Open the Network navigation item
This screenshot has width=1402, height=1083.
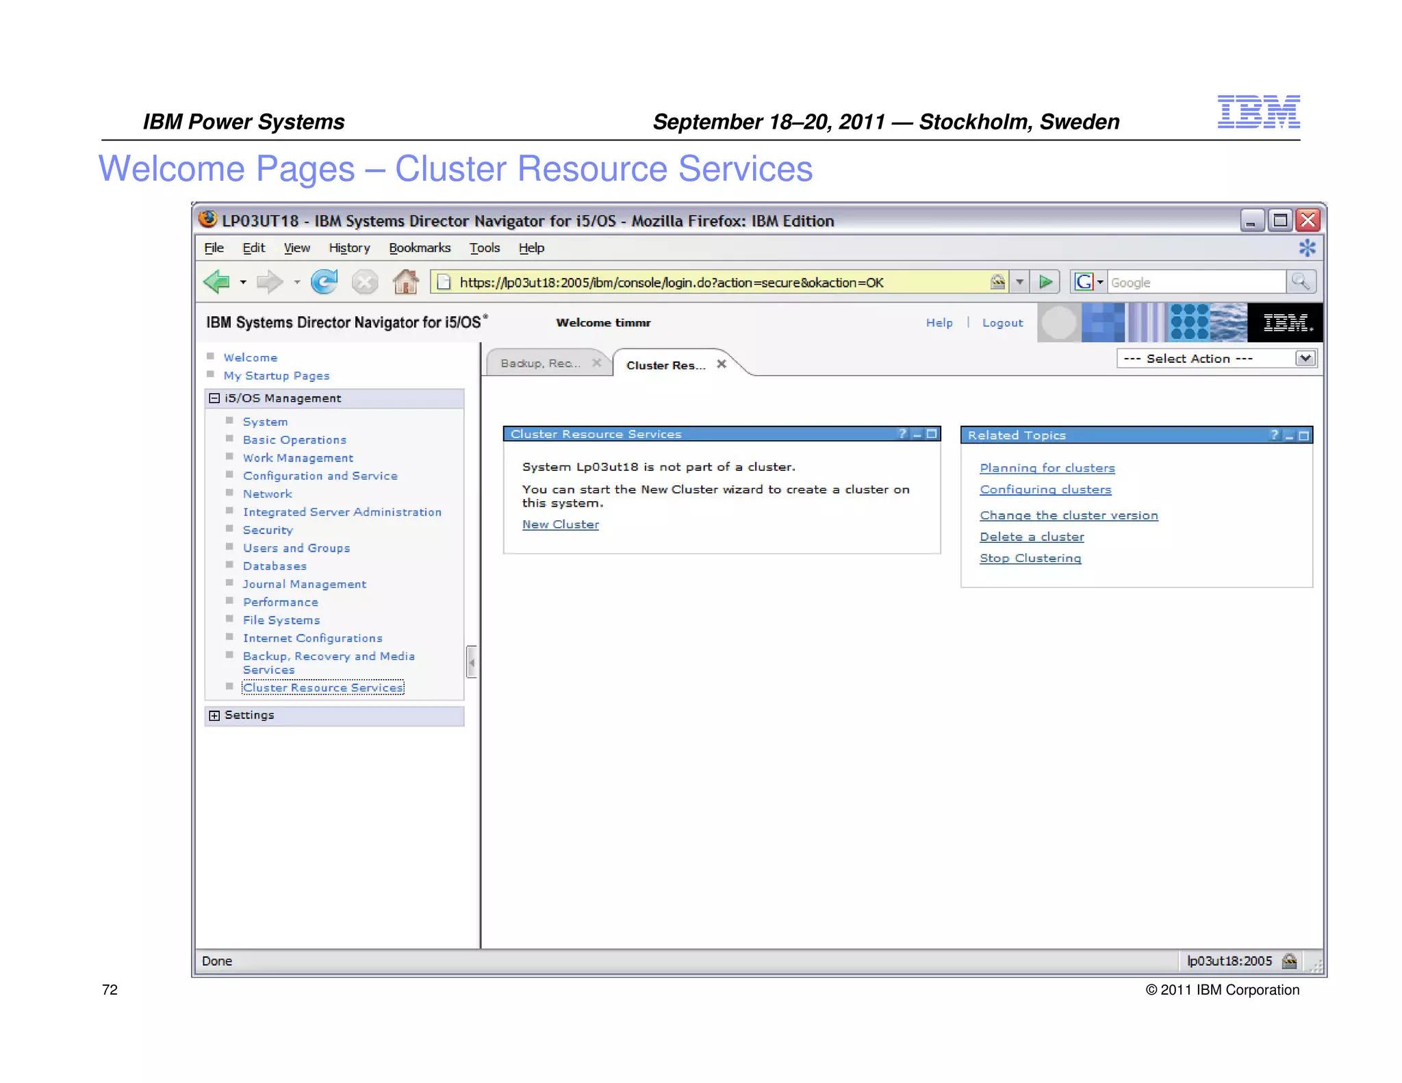pyautogui.click(x=268, y=494)
